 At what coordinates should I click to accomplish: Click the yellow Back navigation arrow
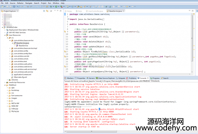[127, 7]
